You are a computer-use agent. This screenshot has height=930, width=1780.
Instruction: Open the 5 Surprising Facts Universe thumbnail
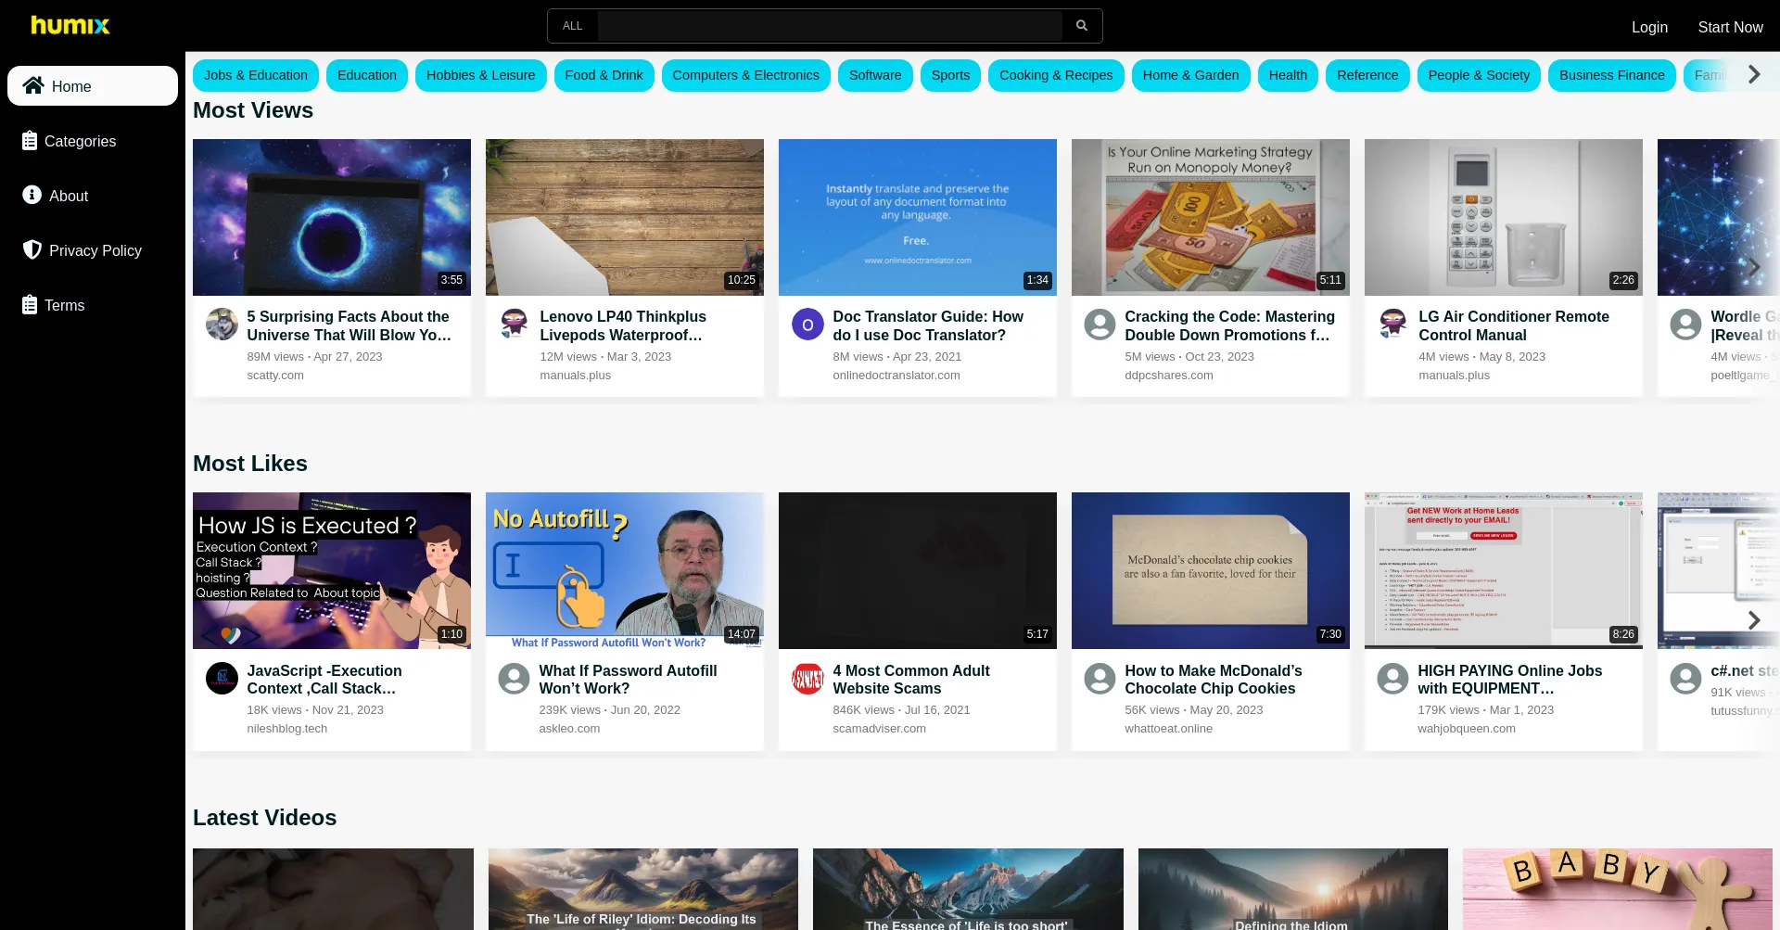332,217
